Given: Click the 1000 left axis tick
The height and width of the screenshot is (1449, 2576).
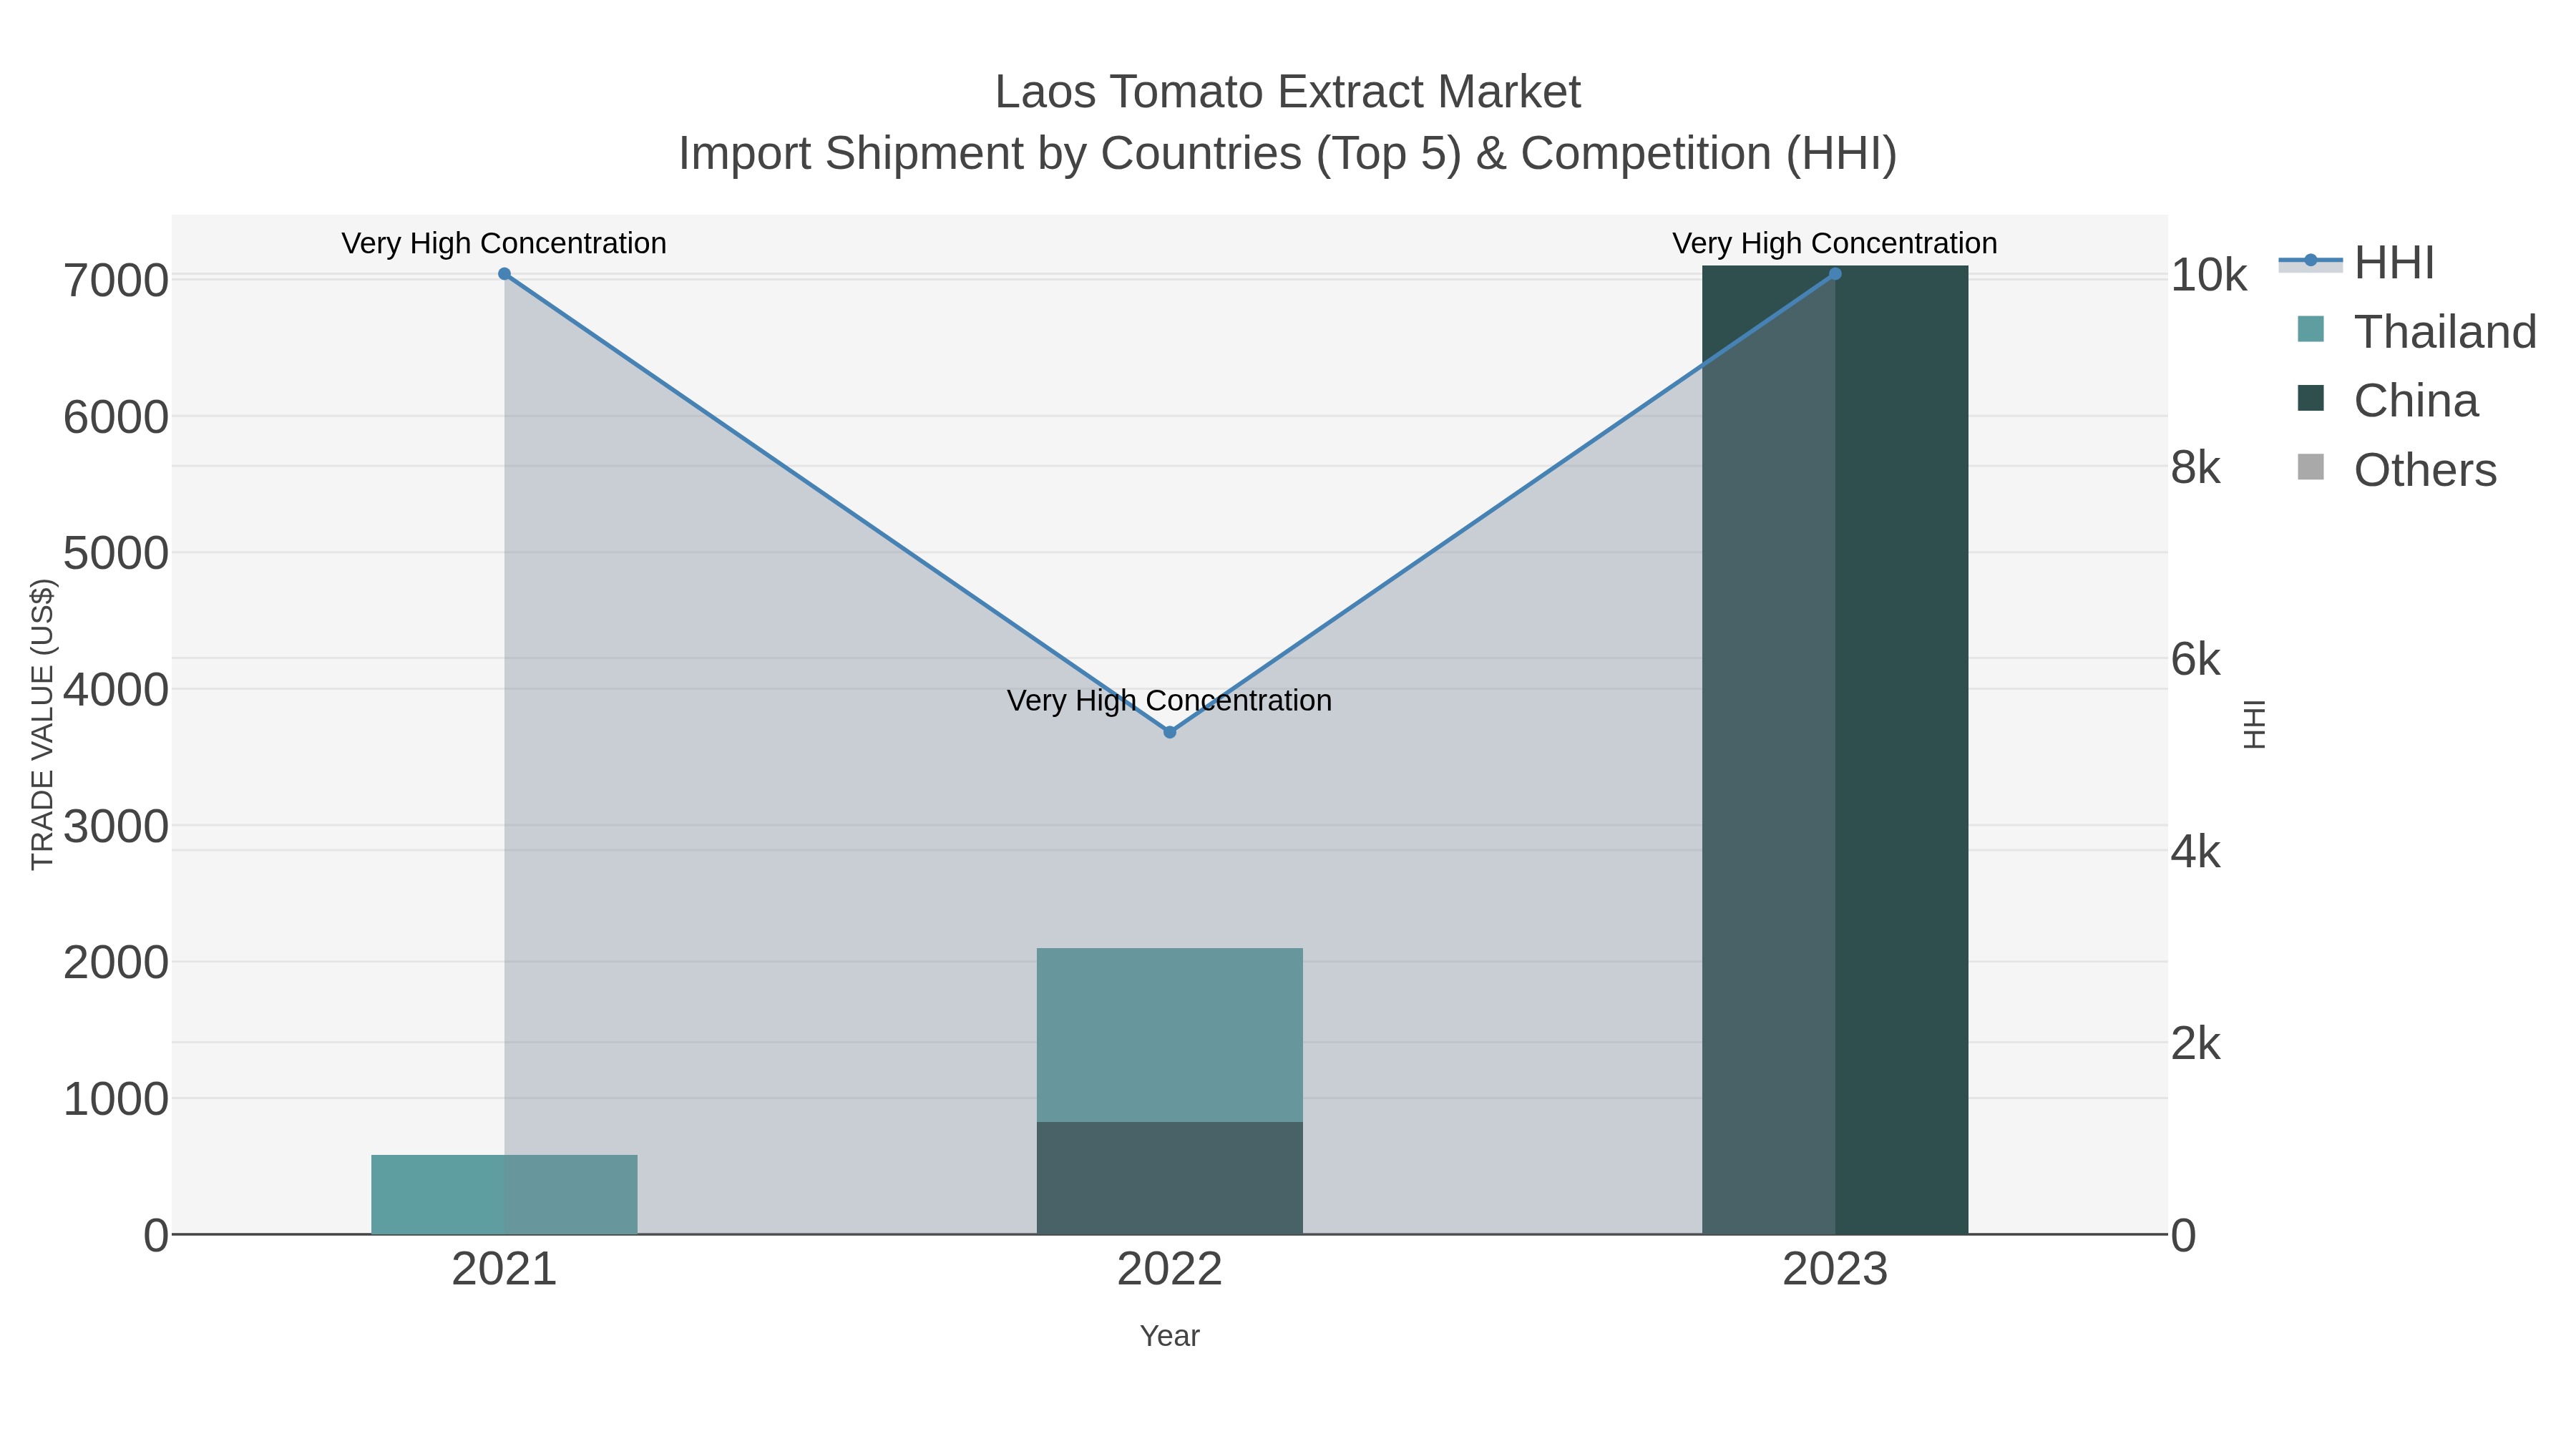Looking at the screenshot, I should (116, 1099).
